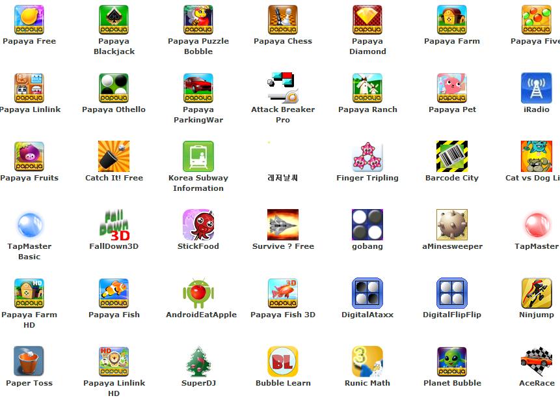Viewport: 560px width, 398px height.
Task: Open the Papaya Othello text link
Action: (114, 109)
